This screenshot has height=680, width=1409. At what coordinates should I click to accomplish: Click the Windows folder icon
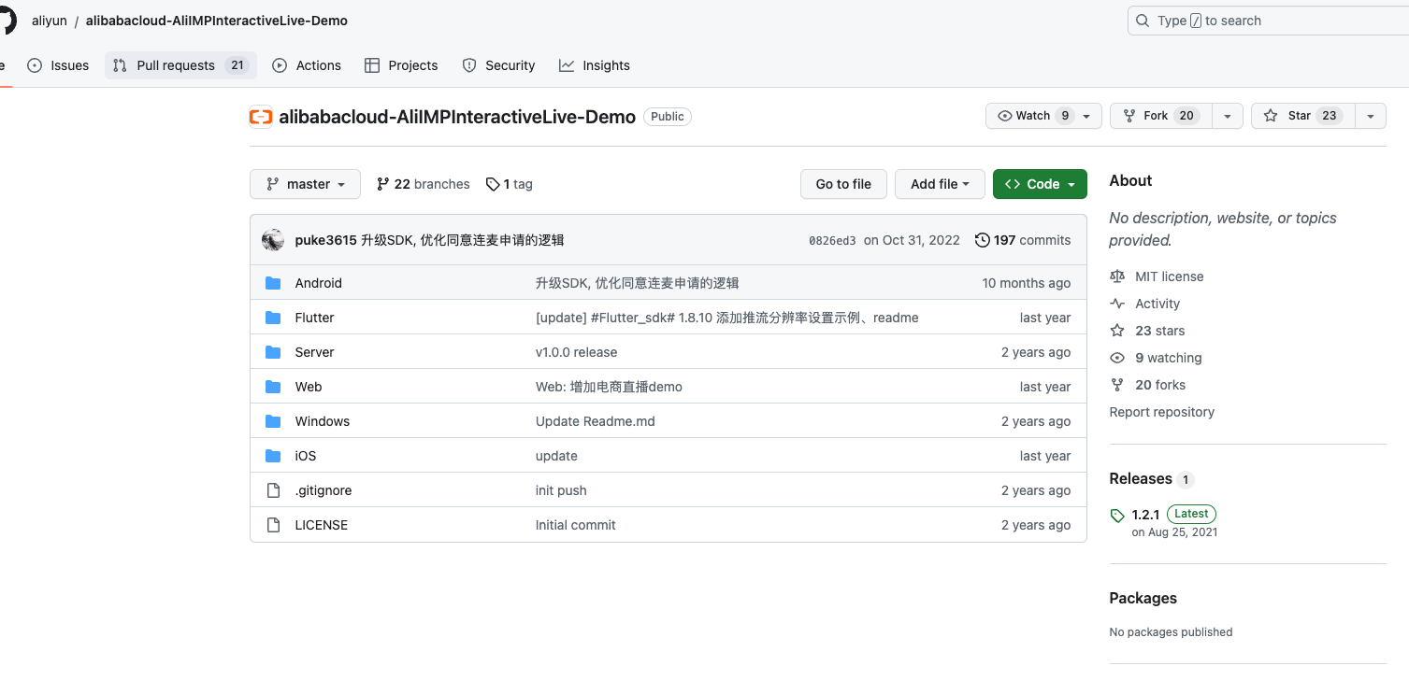(273, 421)
